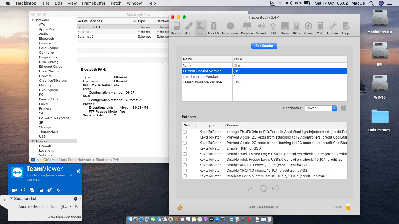Expand Andress-Mac-mini.local session chevron
Image resolution: width=399 pixels, height=224 pixels.
[x=70, y=206]
